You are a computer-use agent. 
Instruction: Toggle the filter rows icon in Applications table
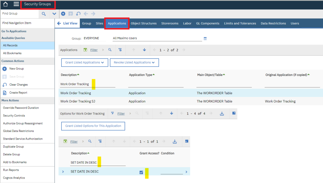click(x=86, y=50)
